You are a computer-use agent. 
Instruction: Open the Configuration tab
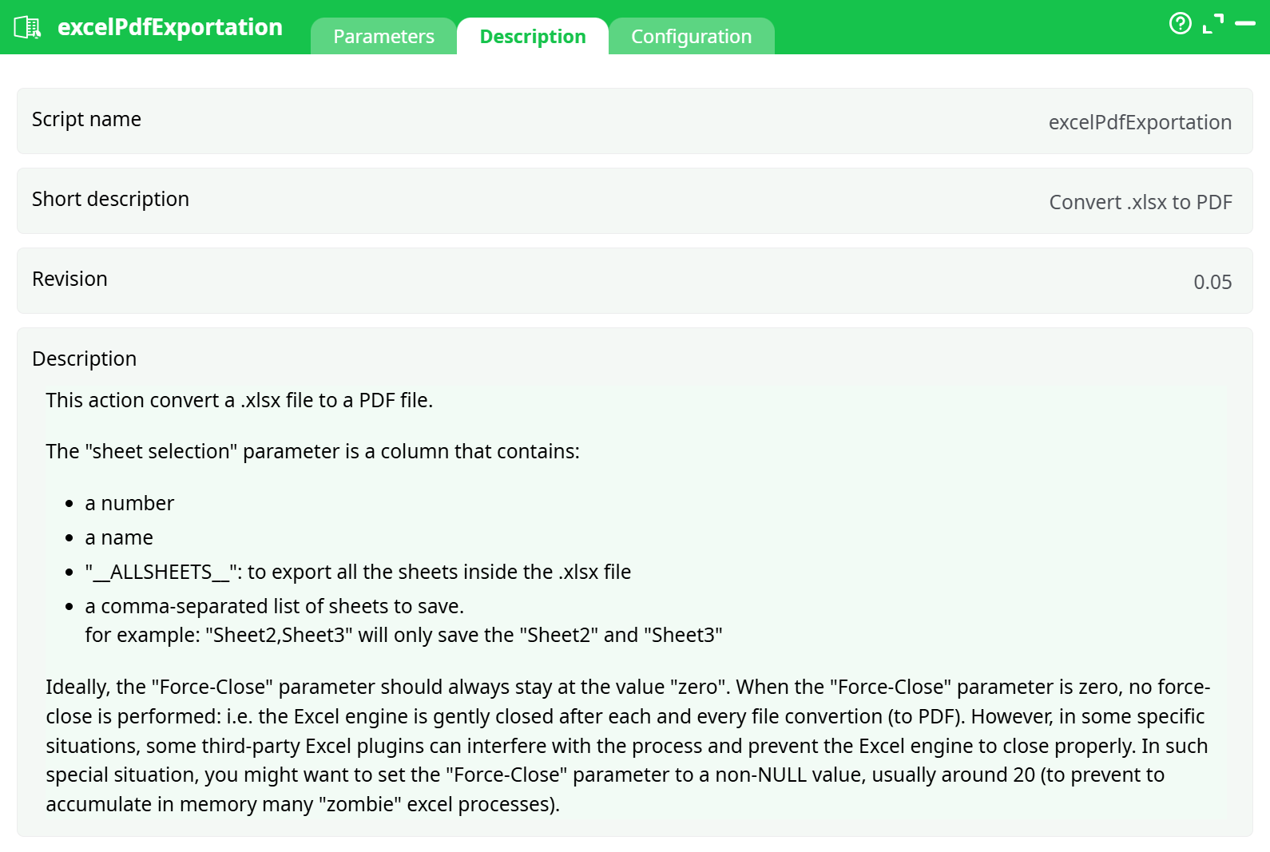pos(692,36)
